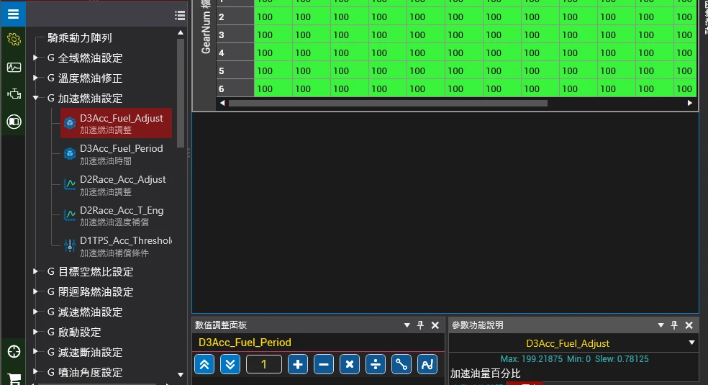
Task: Select first cell of gear 6 row
Action: pyautogui.click(x=273, y=89)
